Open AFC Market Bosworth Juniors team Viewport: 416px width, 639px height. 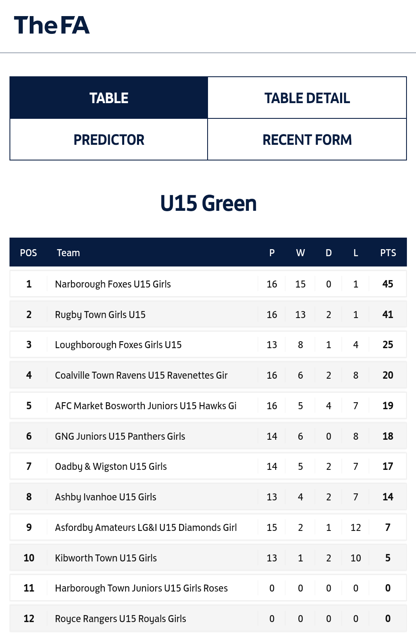(146, 406)
